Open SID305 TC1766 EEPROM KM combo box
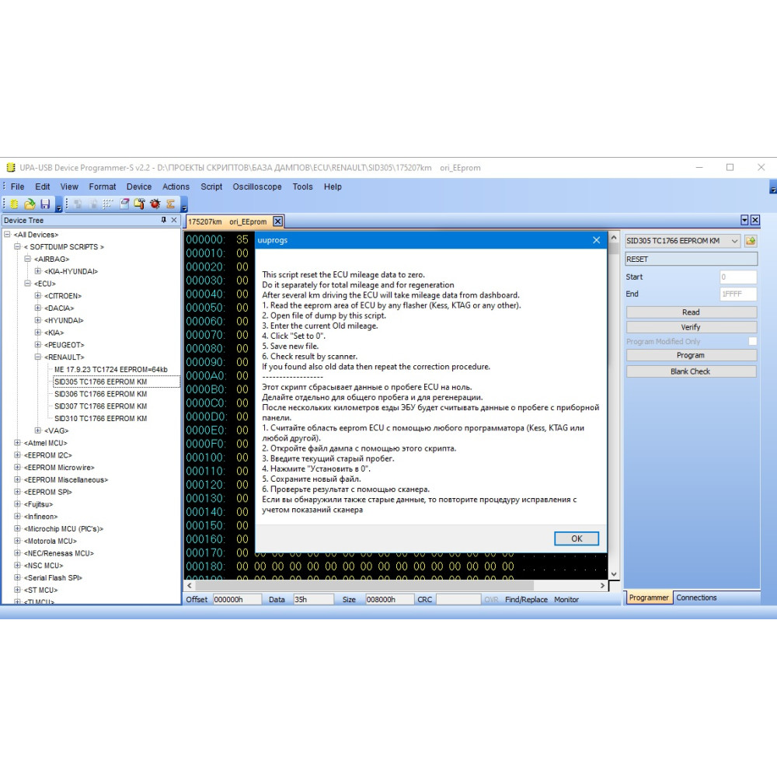This screenshot has width=777, height=777. tap(683, 241)
